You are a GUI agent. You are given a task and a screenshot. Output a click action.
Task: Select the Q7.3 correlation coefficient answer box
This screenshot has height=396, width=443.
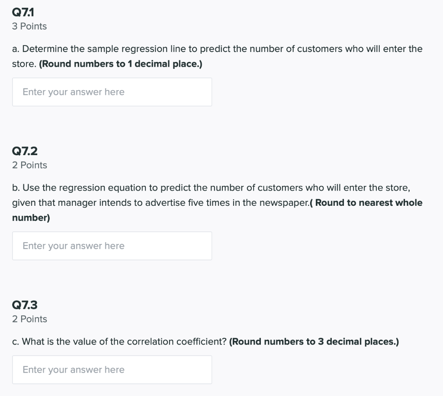coord(112,370)
